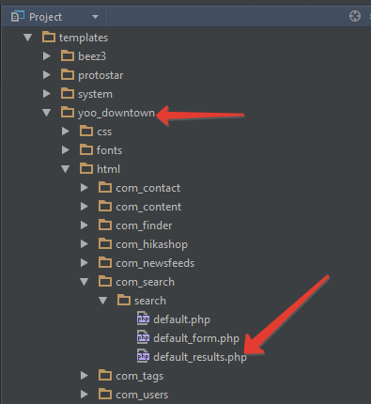
Task: Click the Project view panel icon
Action: [18, 16]
